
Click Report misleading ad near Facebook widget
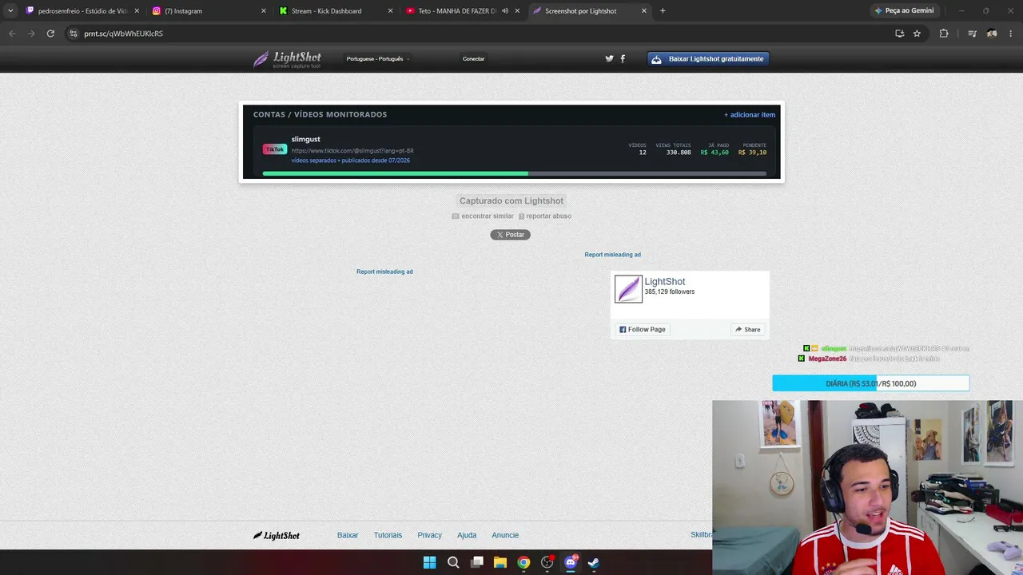coord(612,255)
